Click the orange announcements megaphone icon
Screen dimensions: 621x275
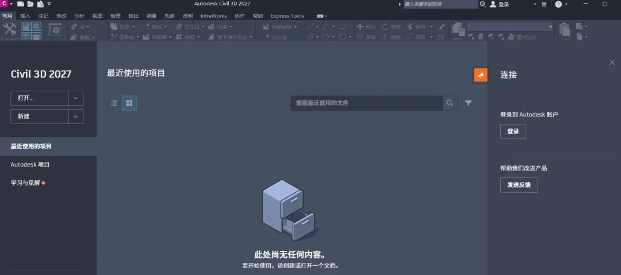point(480,75)
